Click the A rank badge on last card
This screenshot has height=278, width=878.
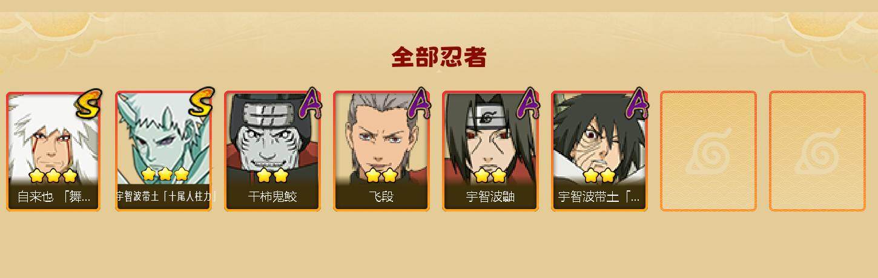(636, 102)
